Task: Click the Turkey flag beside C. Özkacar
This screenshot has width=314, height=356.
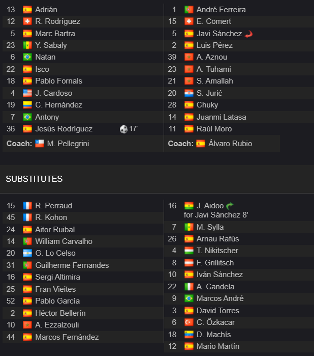Action: tap(189, 322)
